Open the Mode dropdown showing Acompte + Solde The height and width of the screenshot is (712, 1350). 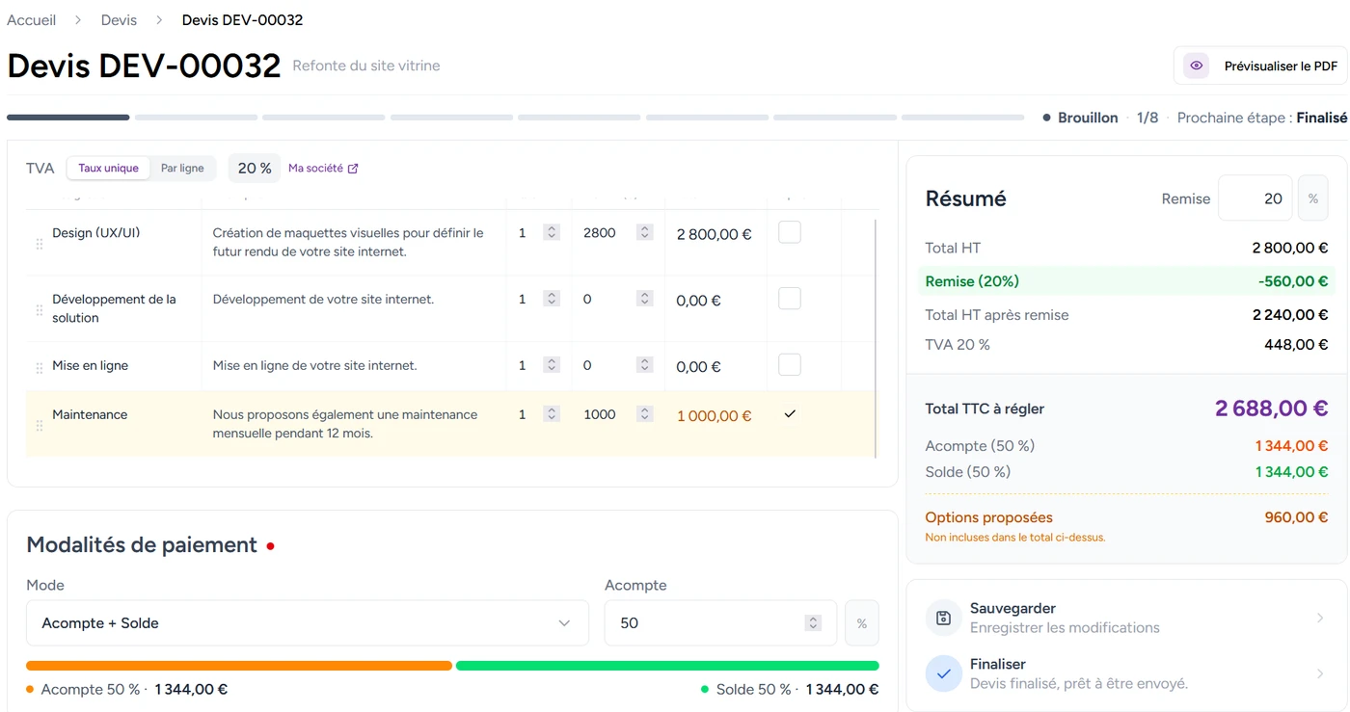[x=307, y=623]
